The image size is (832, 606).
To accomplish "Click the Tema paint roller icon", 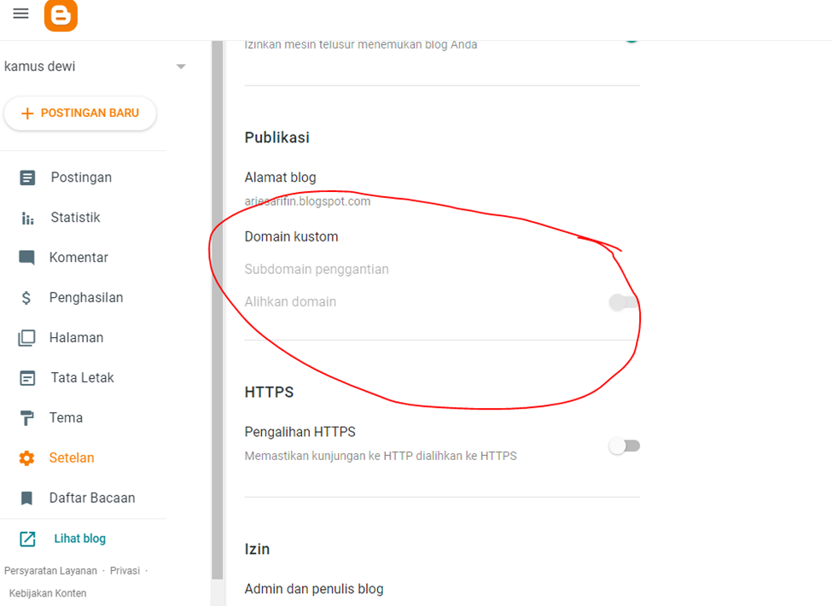I will tap(26, 418).
